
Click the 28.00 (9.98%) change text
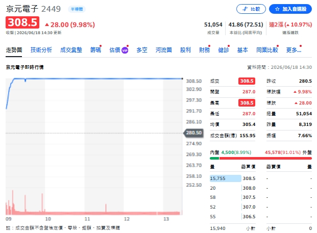[70, 24]
